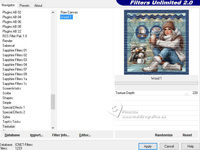Select Plugins AB 22 category
The image size is (200, 150).
pyautogui.click(x=12, y=31)
